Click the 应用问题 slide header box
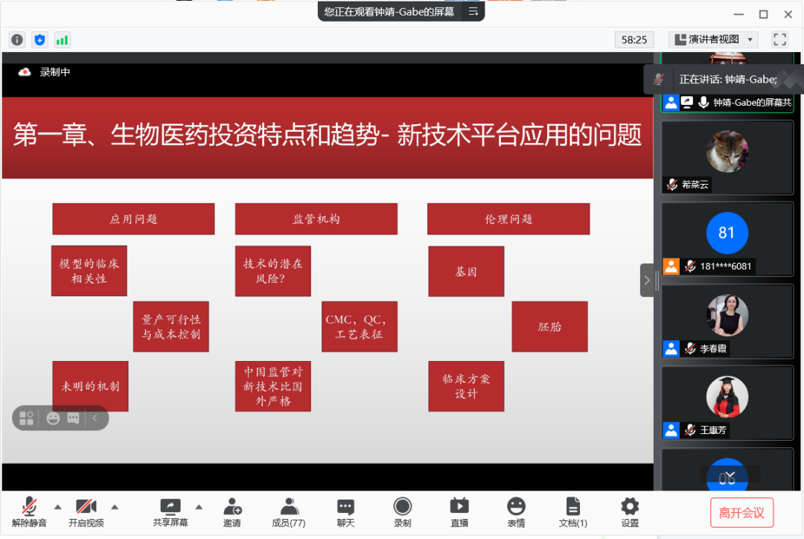Viewport: 804px width, 539px height. [x=133, y=219]
